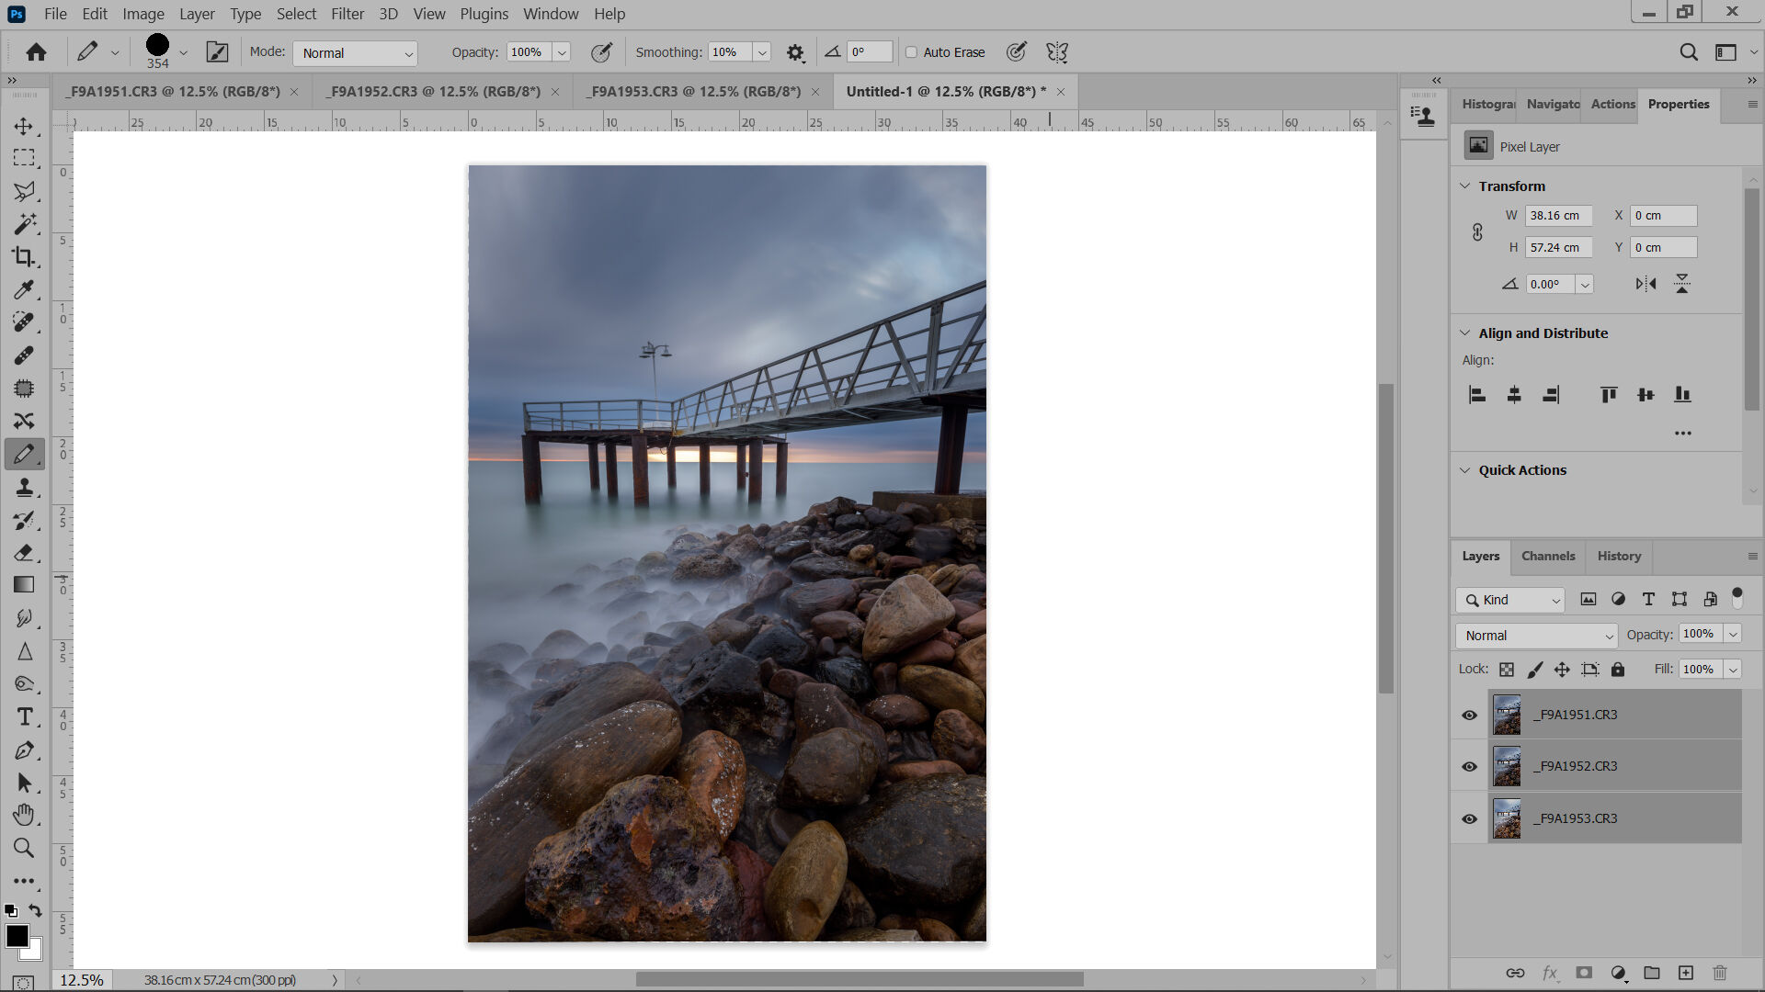Open the Image menu
This screenshot has width=1765, height=992.
tap(143, 14)
